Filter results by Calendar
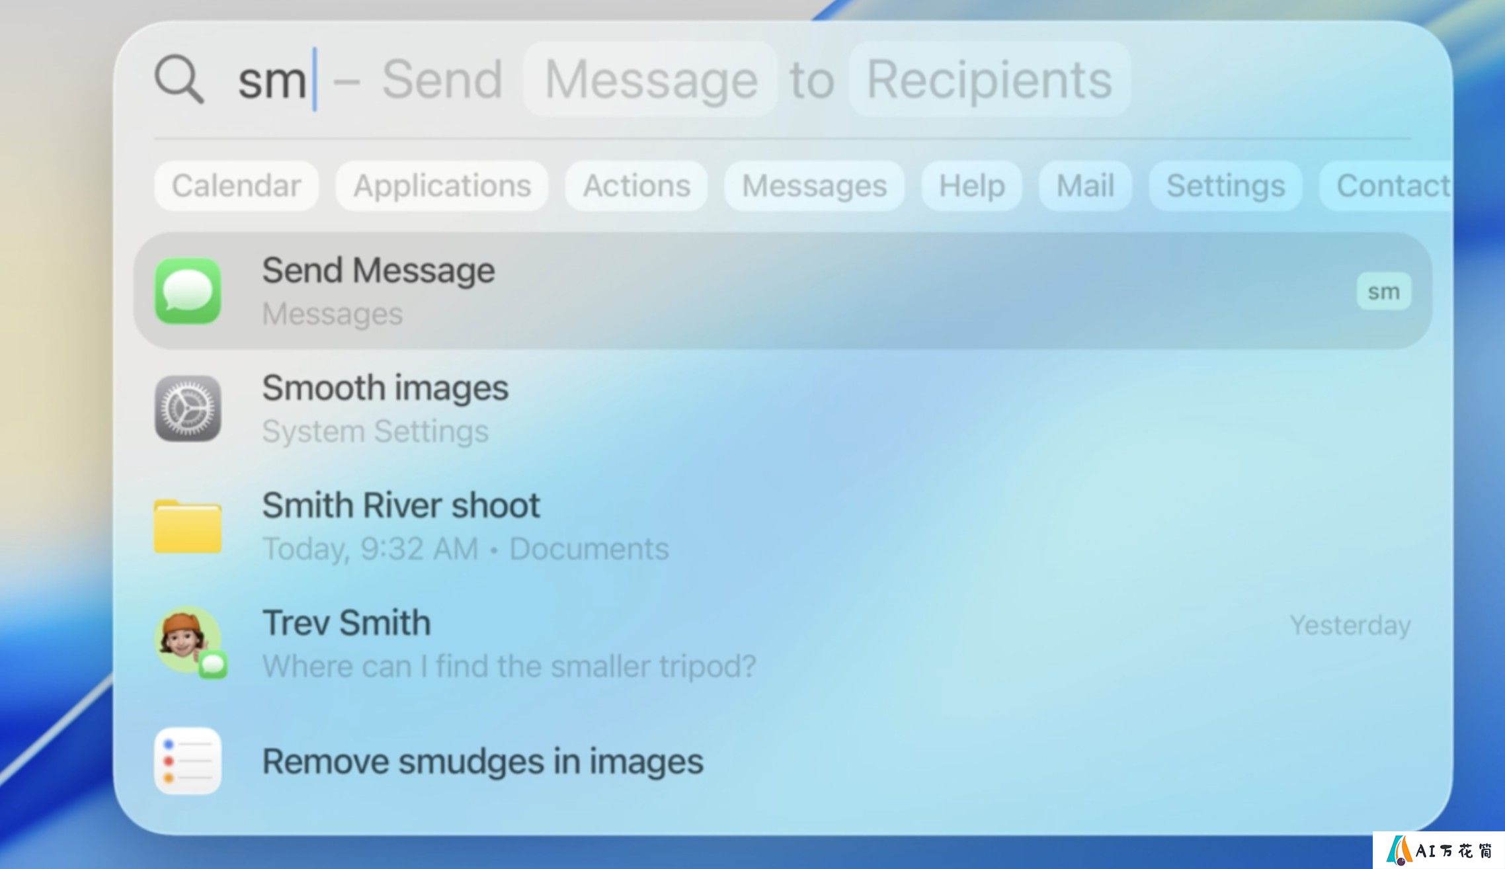 point(237,186)
